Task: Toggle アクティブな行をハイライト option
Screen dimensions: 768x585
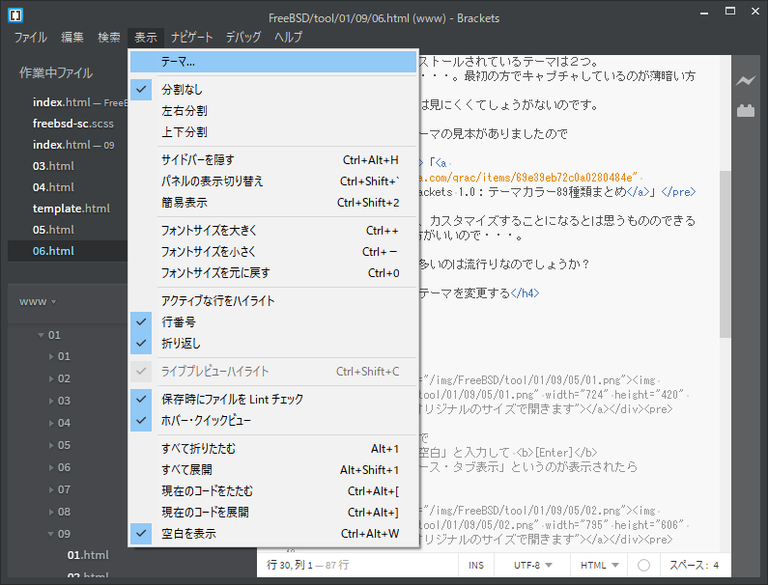Action: 273,300
